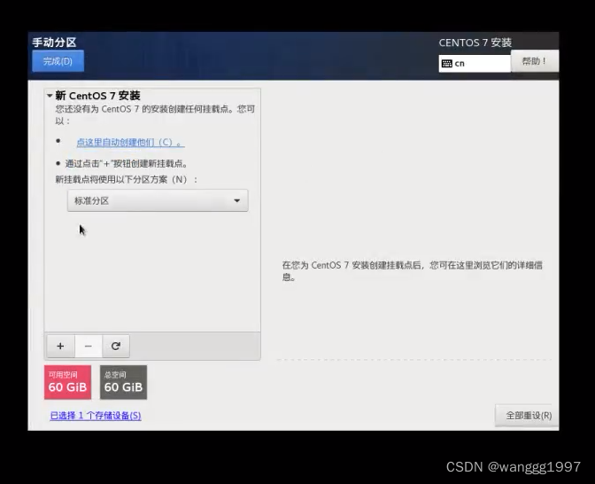Open link 已选择 1 个存储设备(S)

click(96, 416)
